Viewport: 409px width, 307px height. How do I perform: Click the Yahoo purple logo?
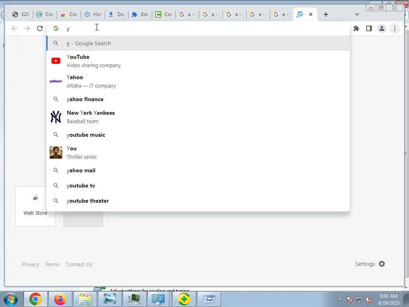coord(56,81)
